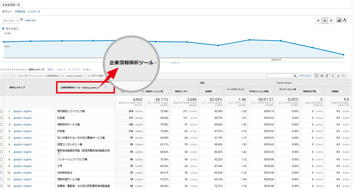Set graph interval to 週

[325, 21]
